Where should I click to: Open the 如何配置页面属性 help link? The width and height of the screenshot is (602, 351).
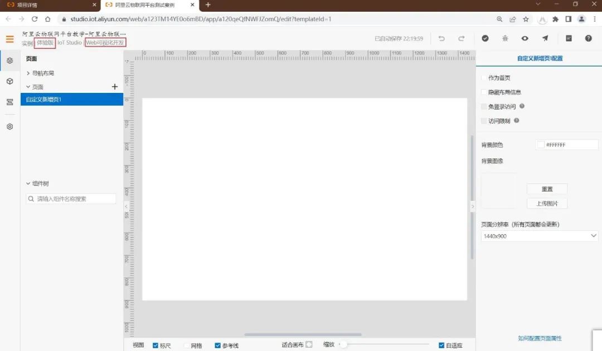pyautogui.click(x=540, y=338)
